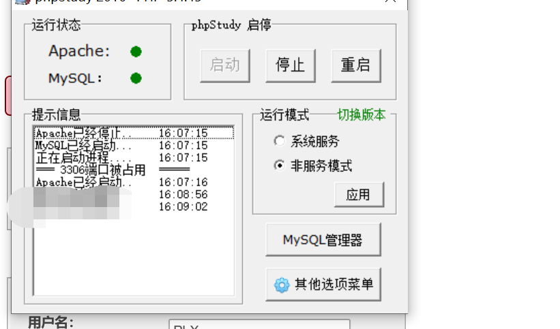Select log line MySQL已经启动 16:07:15

(x=134, y=146)
